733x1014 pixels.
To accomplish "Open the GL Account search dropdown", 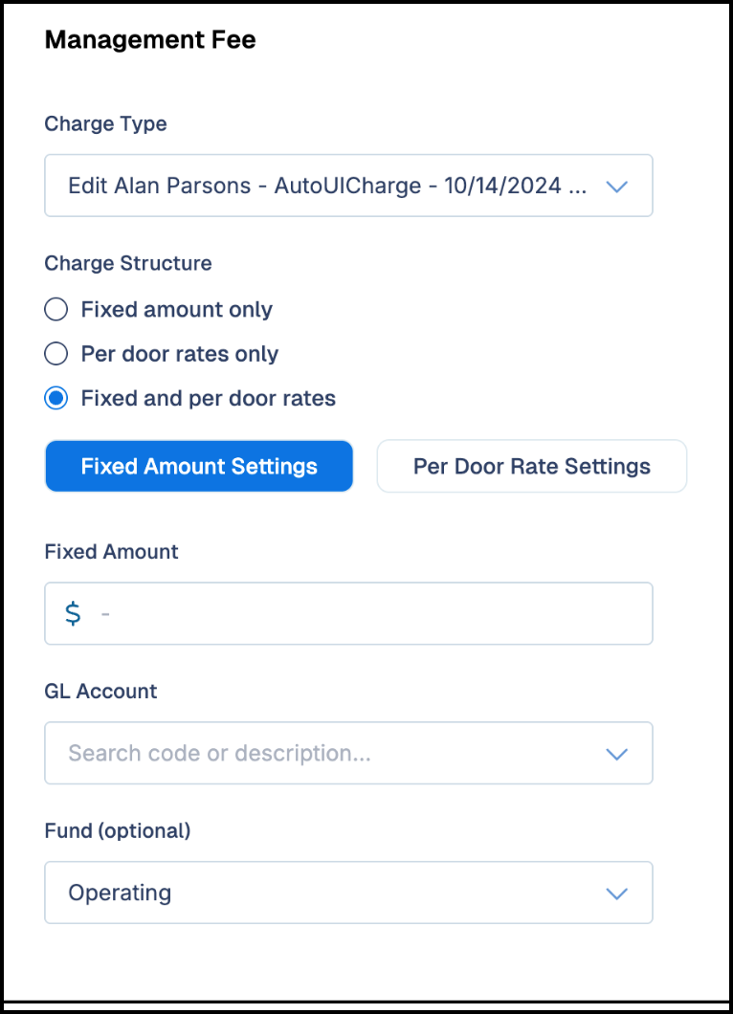I will click(x=348, y=753).
